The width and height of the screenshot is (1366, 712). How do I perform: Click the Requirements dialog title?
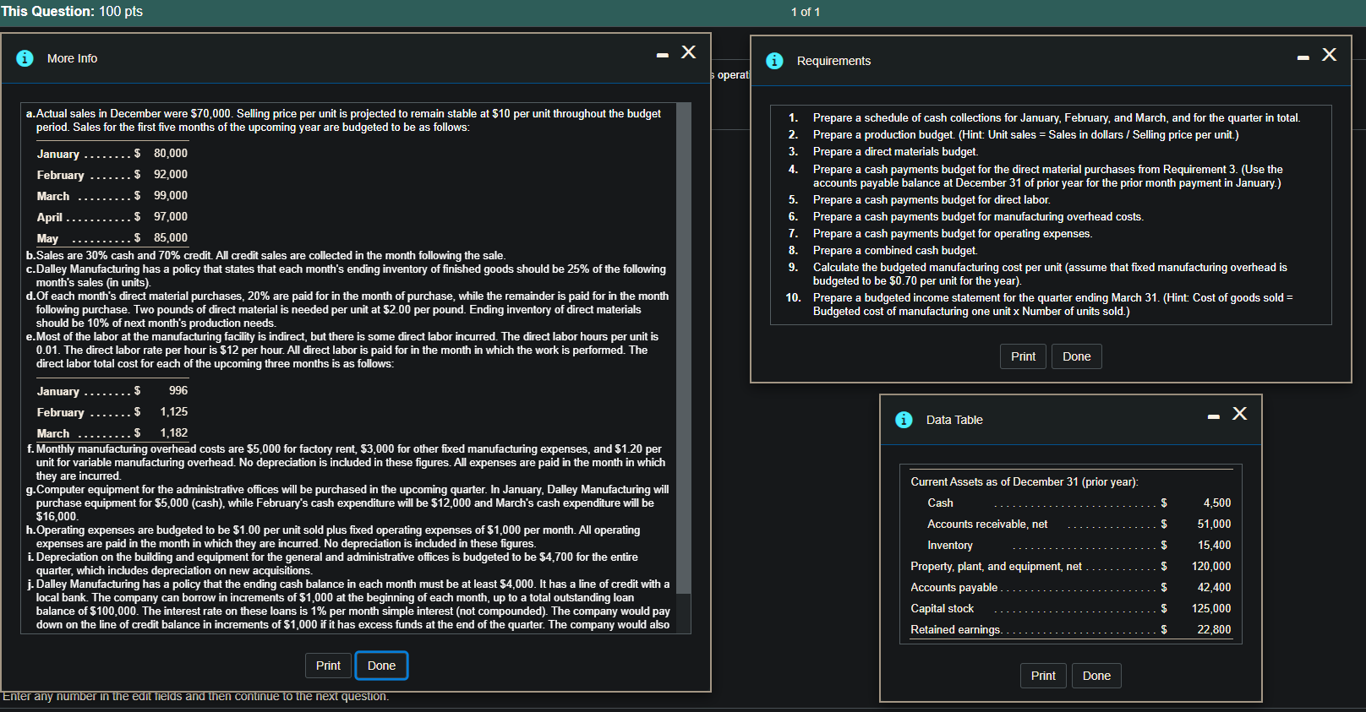tap(833, 61)
